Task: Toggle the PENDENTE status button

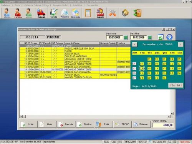Action: tap(53, 37)
